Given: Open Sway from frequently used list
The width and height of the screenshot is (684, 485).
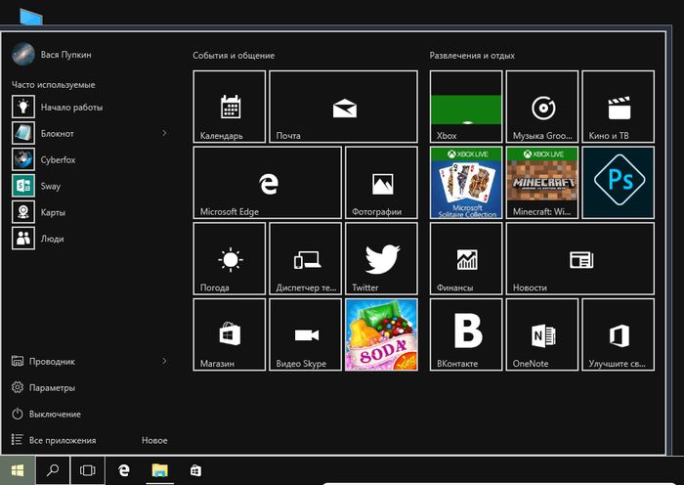Looking at the screenshot, I should point(52,186).
